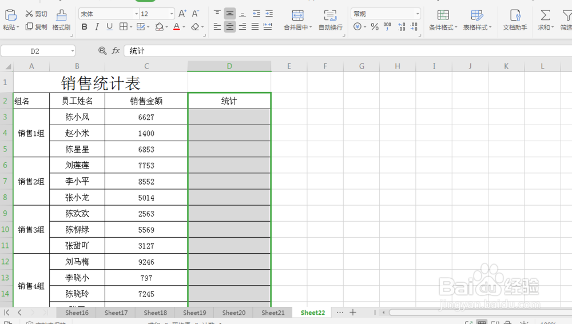Switch to the Sheet16 tab
Image resolution: width=572 pixels, height=324 pixels.
[77, 313]
